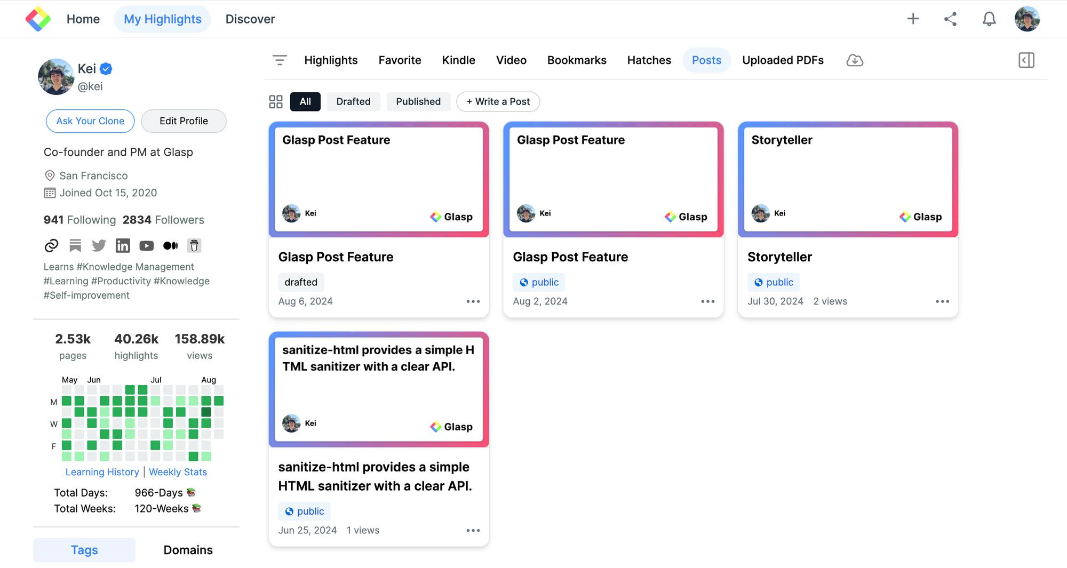The image size is (1067, 568).
Task: Click the coffee cup icon in profile
Action: [194, 245]
